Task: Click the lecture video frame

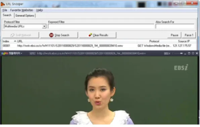Action: [99, 90]
